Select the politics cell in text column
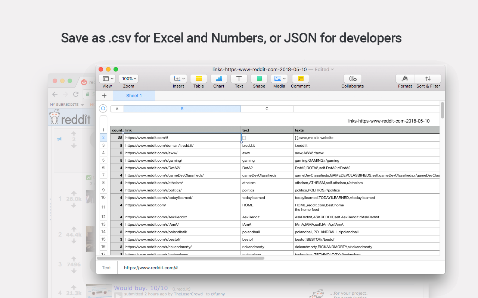The width and height of the screenshot is (478, 298). point(267,190)
